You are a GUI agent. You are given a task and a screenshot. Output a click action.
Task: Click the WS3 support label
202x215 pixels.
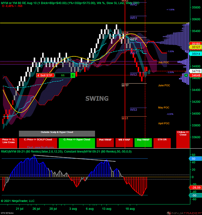tap(133, 109)
